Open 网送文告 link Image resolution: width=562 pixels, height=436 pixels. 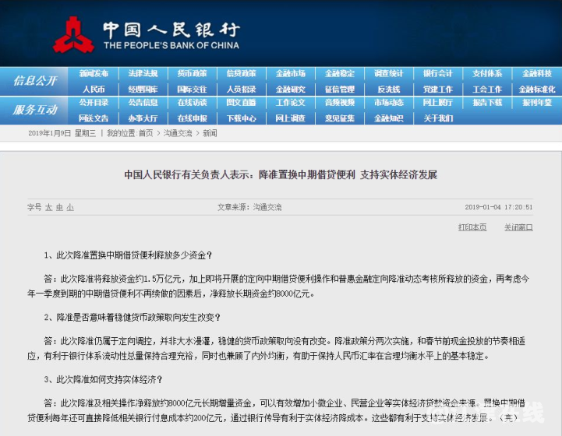click(x=94, y=118)
